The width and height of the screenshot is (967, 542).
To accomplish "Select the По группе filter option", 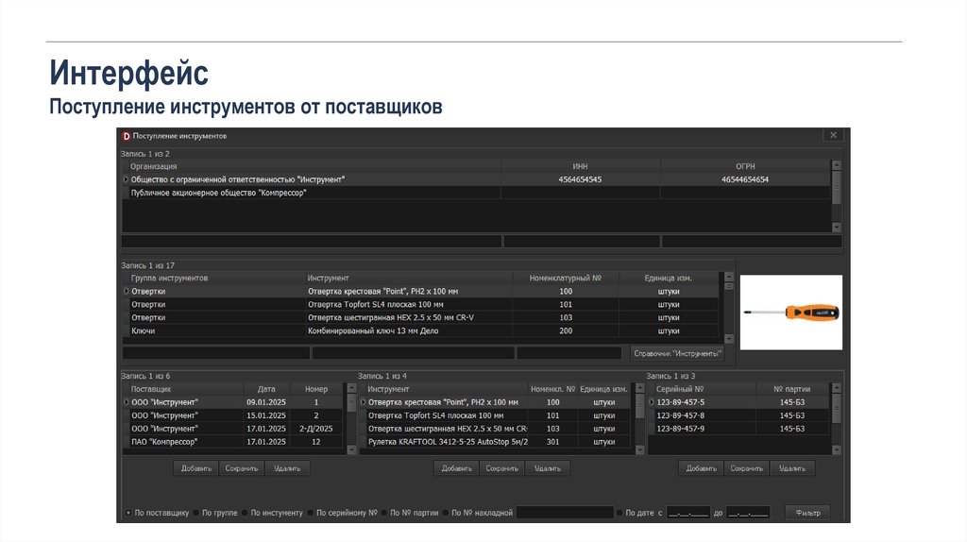I will (196, 513).
